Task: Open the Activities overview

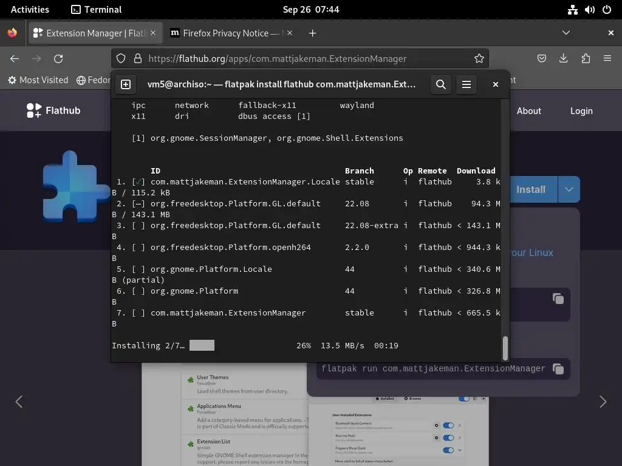Action: (x=30, y=10)
